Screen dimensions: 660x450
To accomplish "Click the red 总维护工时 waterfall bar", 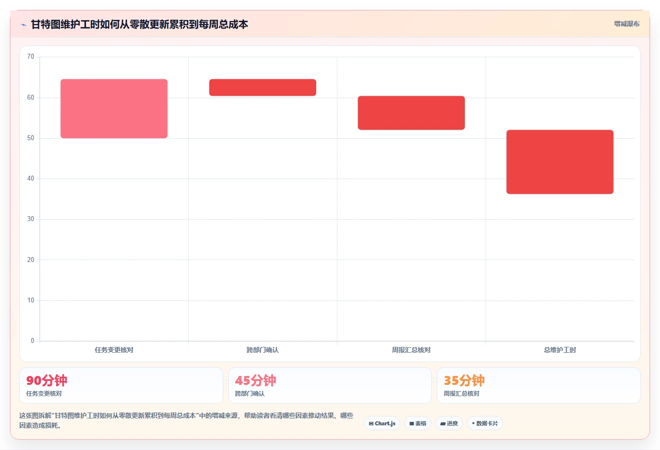I will (x=560, y=162).
